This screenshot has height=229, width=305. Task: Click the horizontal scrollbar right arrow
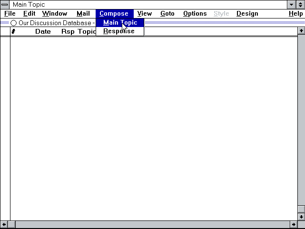click(293, 224)
